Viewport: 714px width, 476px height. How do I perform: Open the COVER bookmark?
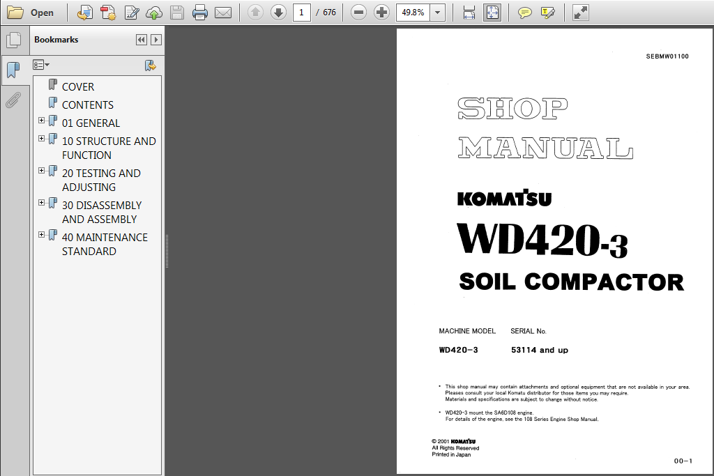pyautogui.click(x=78, y=86)
